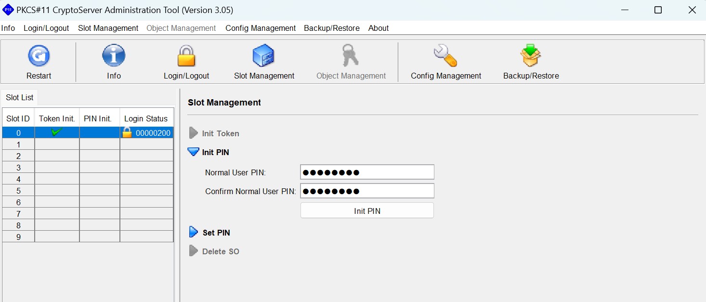
Task: Select slot row 8
Action: click(x=88, y=225)
